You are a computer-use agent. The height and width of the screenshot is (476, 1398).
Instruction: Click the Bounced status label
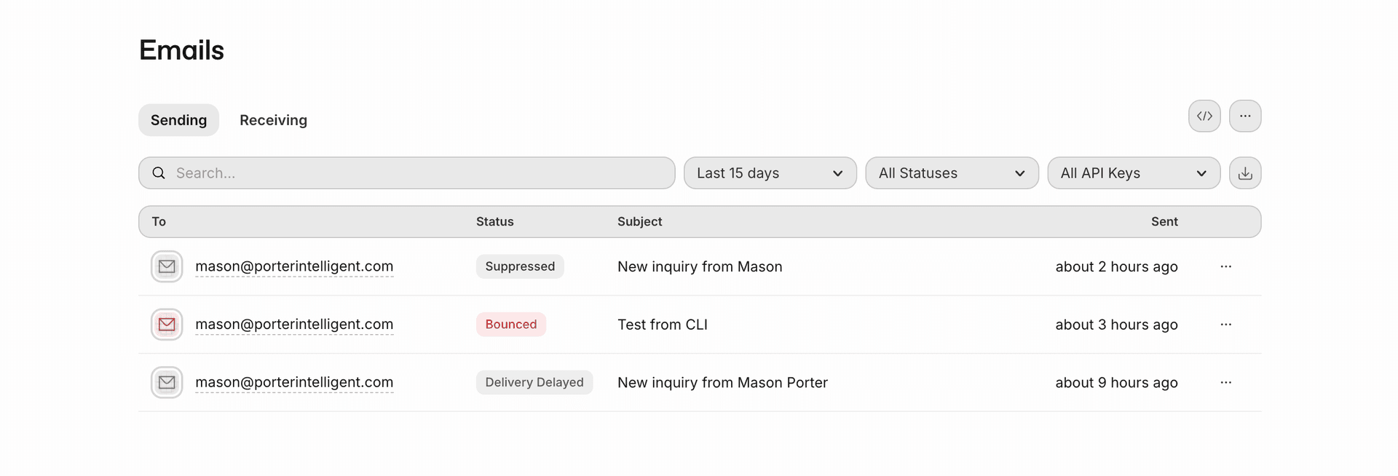(x=511, y=324)
